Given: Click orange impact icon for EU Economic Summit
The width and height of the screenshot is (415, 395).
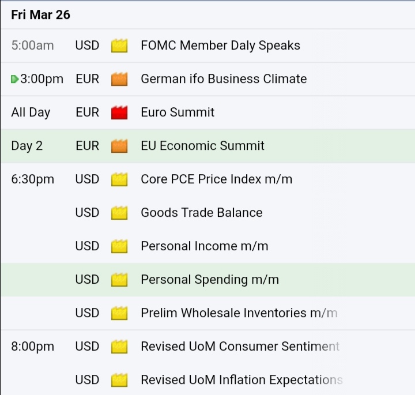Looking at the screenshot, I should (x=119, y=146).
